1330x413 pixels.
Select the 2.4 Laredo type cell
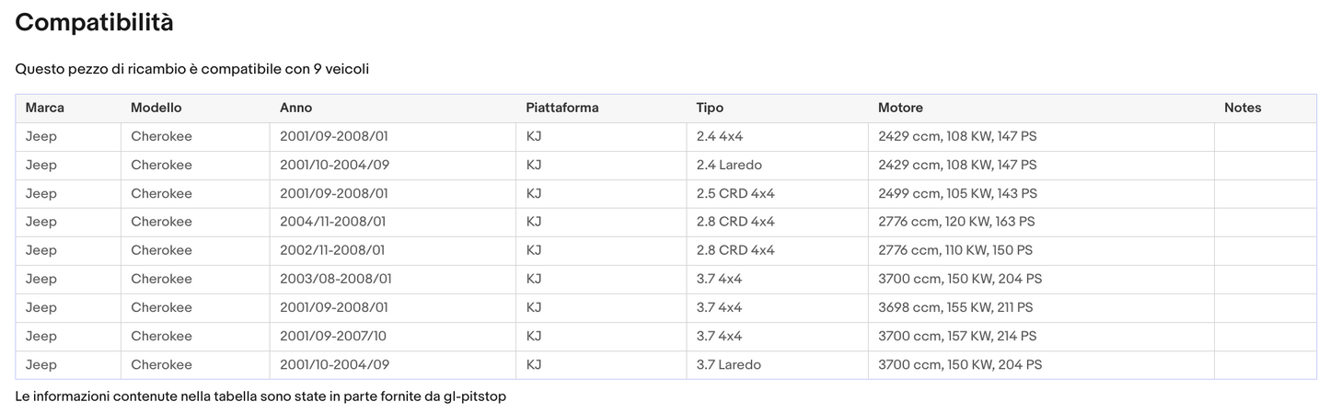click(729, 165)
